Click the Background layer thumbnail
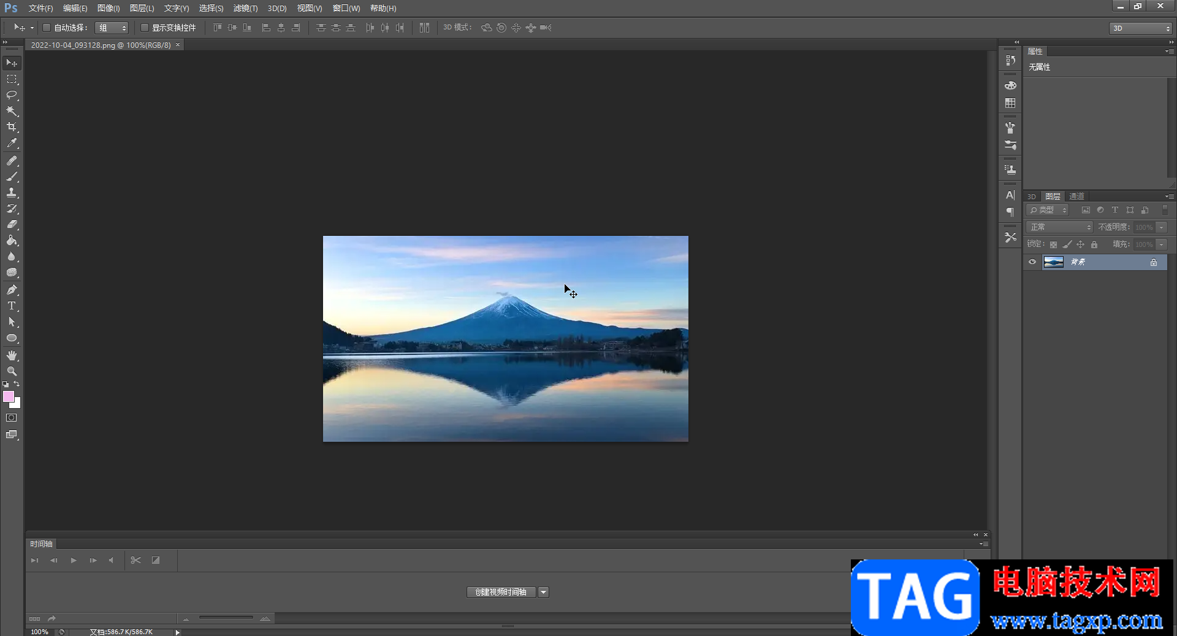 (x=1053, y=262)
